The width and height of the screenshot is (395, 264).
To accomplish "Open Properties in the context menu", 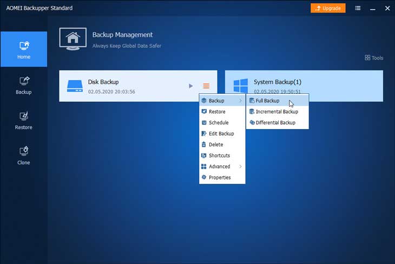I will pos(222,177).
